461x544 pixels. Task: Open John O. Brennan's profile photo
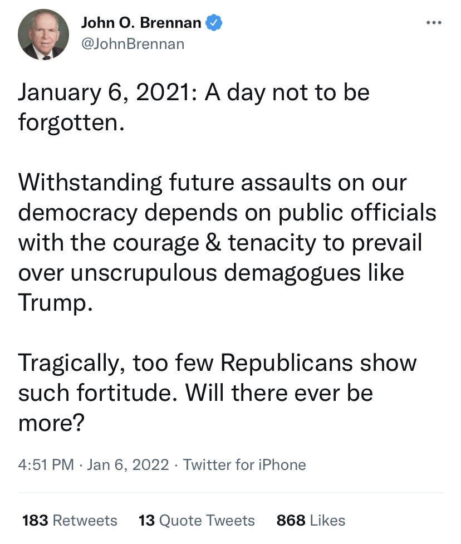(x=43, y=35)
